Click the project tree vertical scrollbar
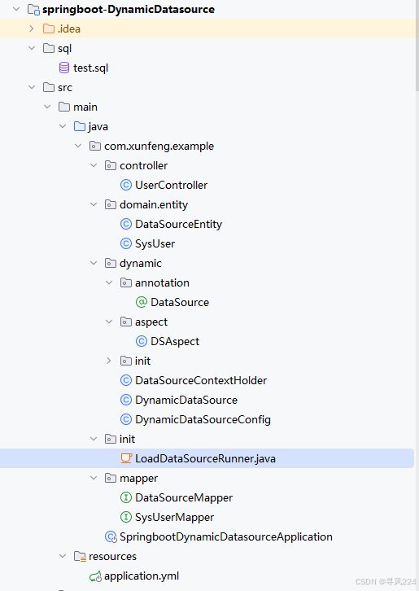This screenshot has width=419, height=591. (417, 46)
